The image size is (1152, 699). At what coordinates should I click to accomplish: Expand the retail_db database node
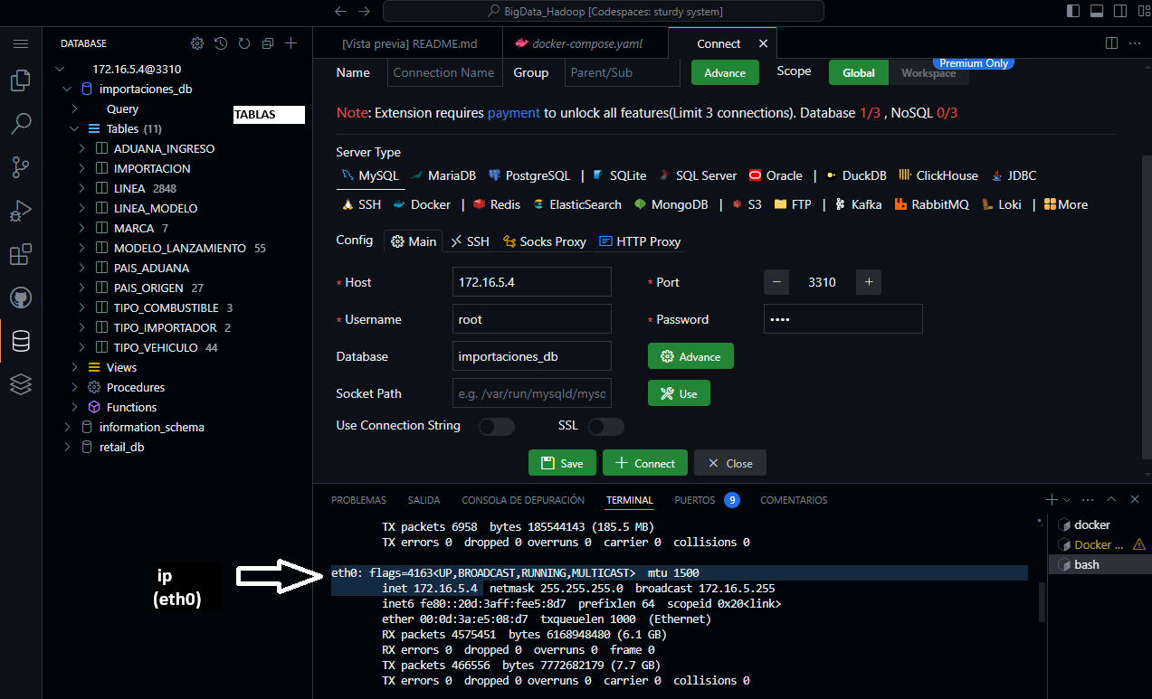(67, 447)
